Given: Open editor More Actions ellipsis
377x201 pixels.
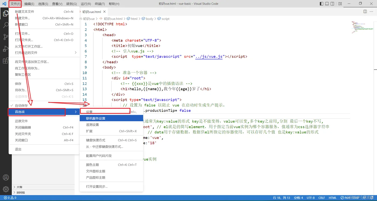Looking at the screenshot, I should click(372, 12).
